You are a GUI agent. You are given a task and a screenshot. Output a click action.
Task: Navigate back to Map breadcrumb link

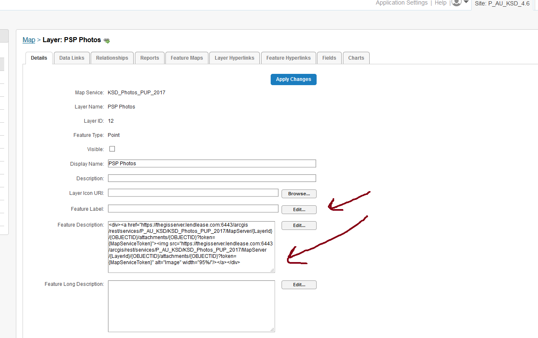click(x=29, y=40)
